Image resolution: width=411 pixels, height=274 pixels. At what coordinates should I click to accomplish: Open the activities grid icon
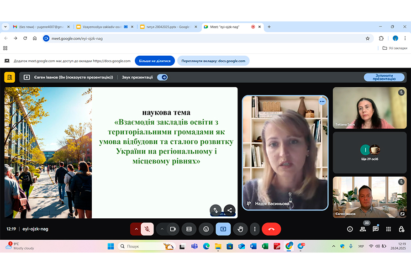[x=389, y=229]
